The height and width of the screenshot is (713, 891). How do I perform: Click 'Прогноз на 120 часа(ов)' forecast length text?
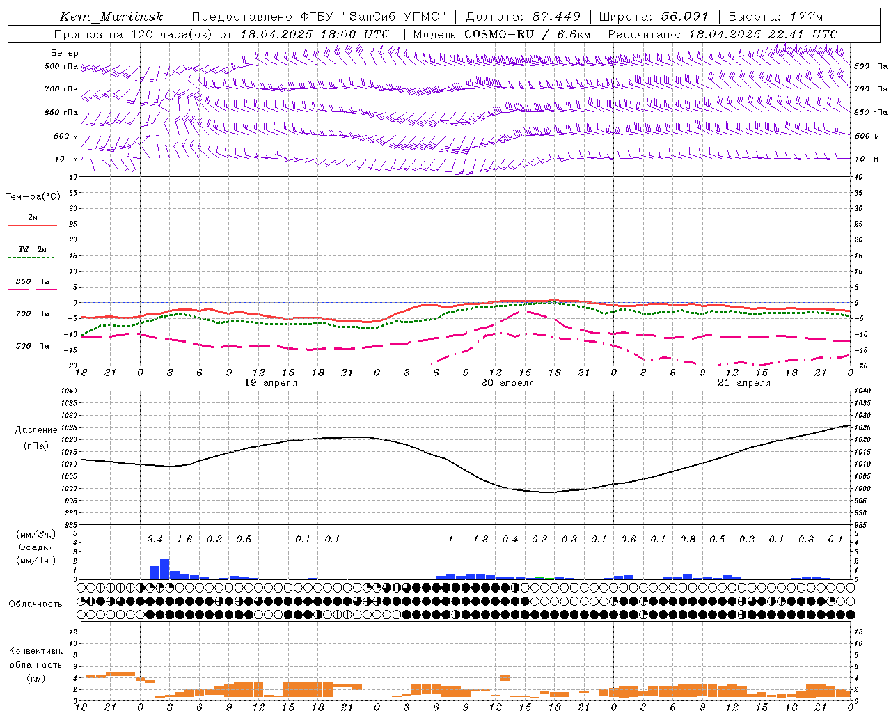134,34
